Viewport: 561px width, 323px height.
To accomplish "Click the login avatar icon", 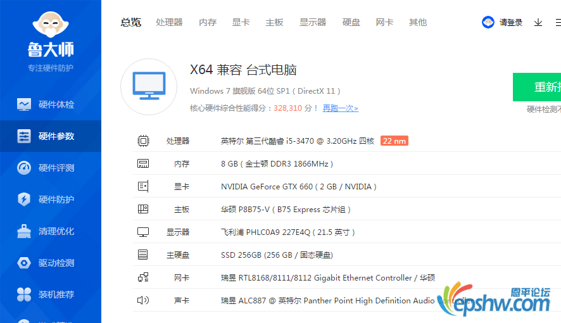I will point(488,22).
